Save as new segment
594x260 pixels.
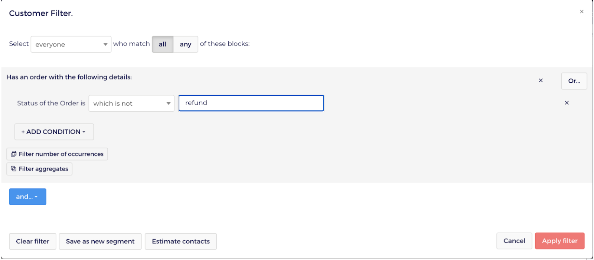(x=100, y=241)
